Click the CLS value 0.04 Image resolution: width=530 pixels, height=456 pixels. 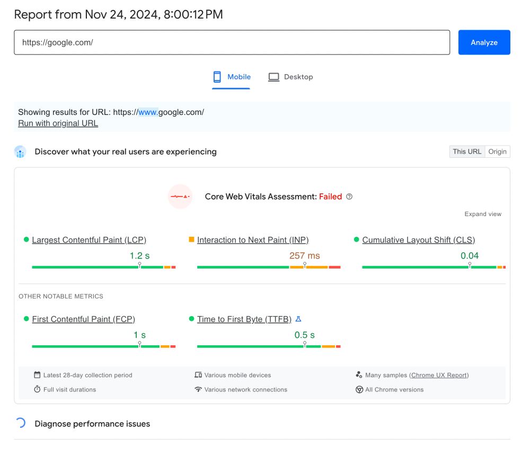pyautogui.click(x=470, y=256)
